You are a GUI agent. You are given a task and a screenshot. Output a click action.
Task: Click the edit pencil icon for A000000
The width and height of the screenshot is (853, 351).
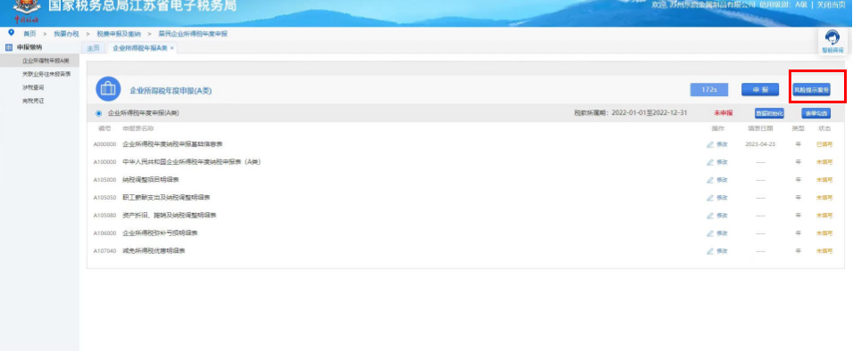pyautogui.click(x=710, y=144)
